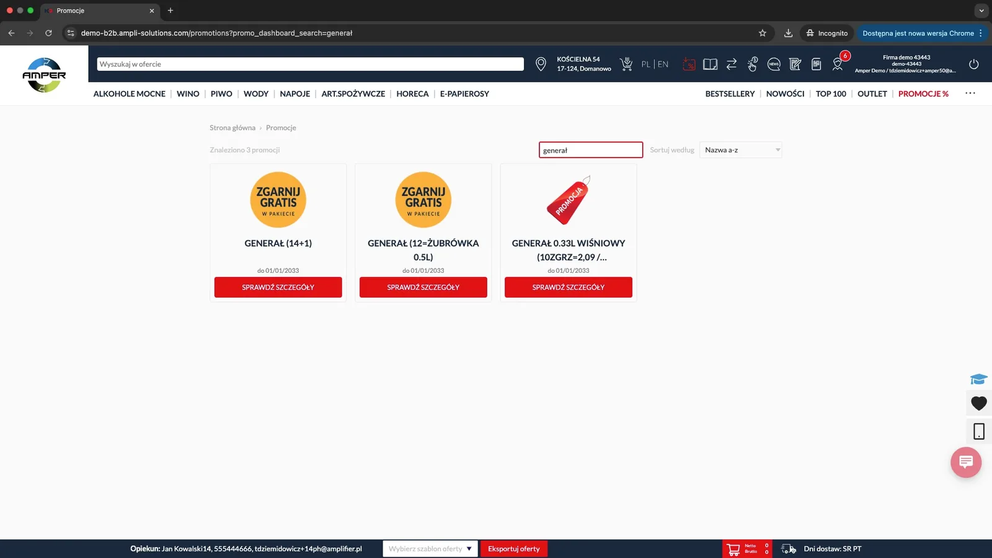
Task: Click the Eksportuj oferty button
Action: point(514,549)
